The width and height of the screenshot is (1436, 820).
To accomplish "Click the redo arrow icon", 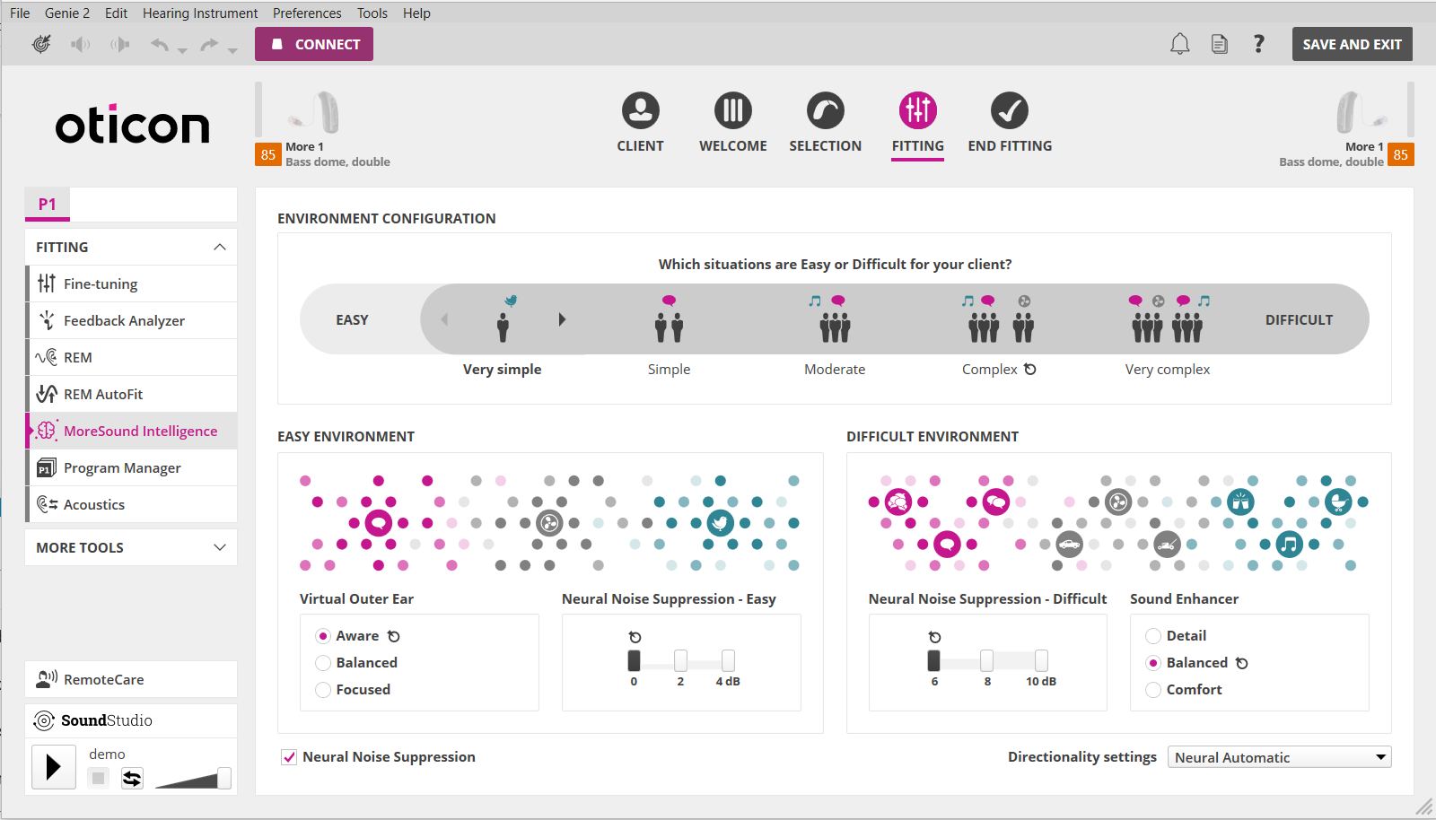I will (209, 44).
